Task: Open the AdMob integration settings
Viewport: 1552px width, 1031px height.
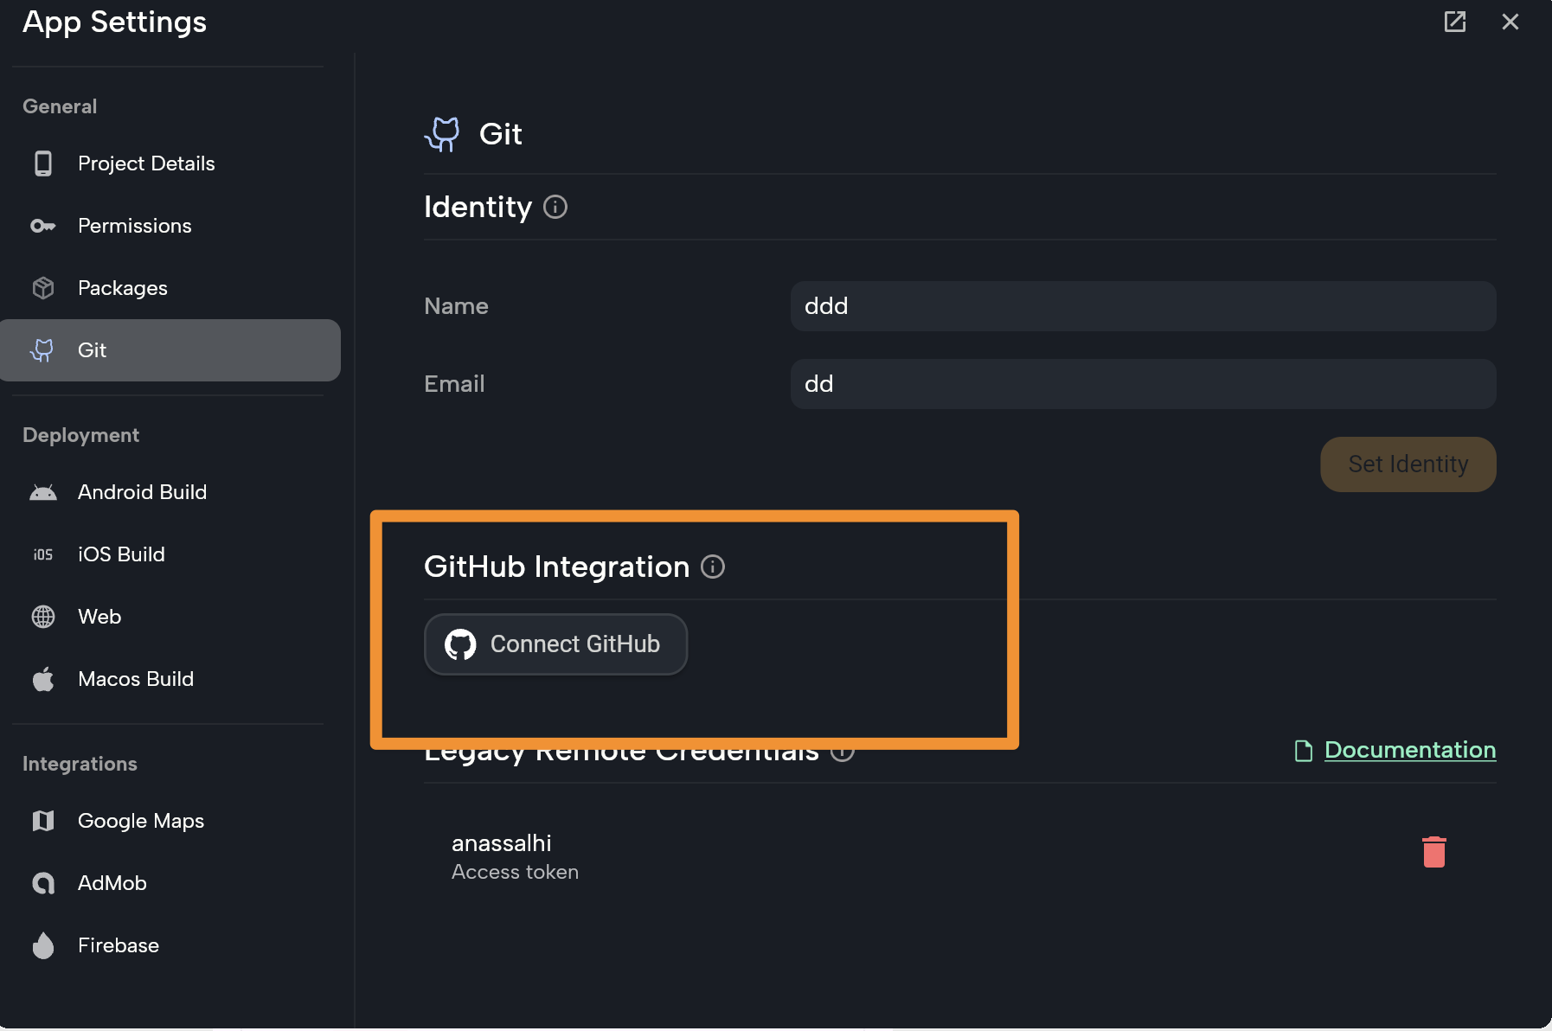Action: [x=112, y=883]
